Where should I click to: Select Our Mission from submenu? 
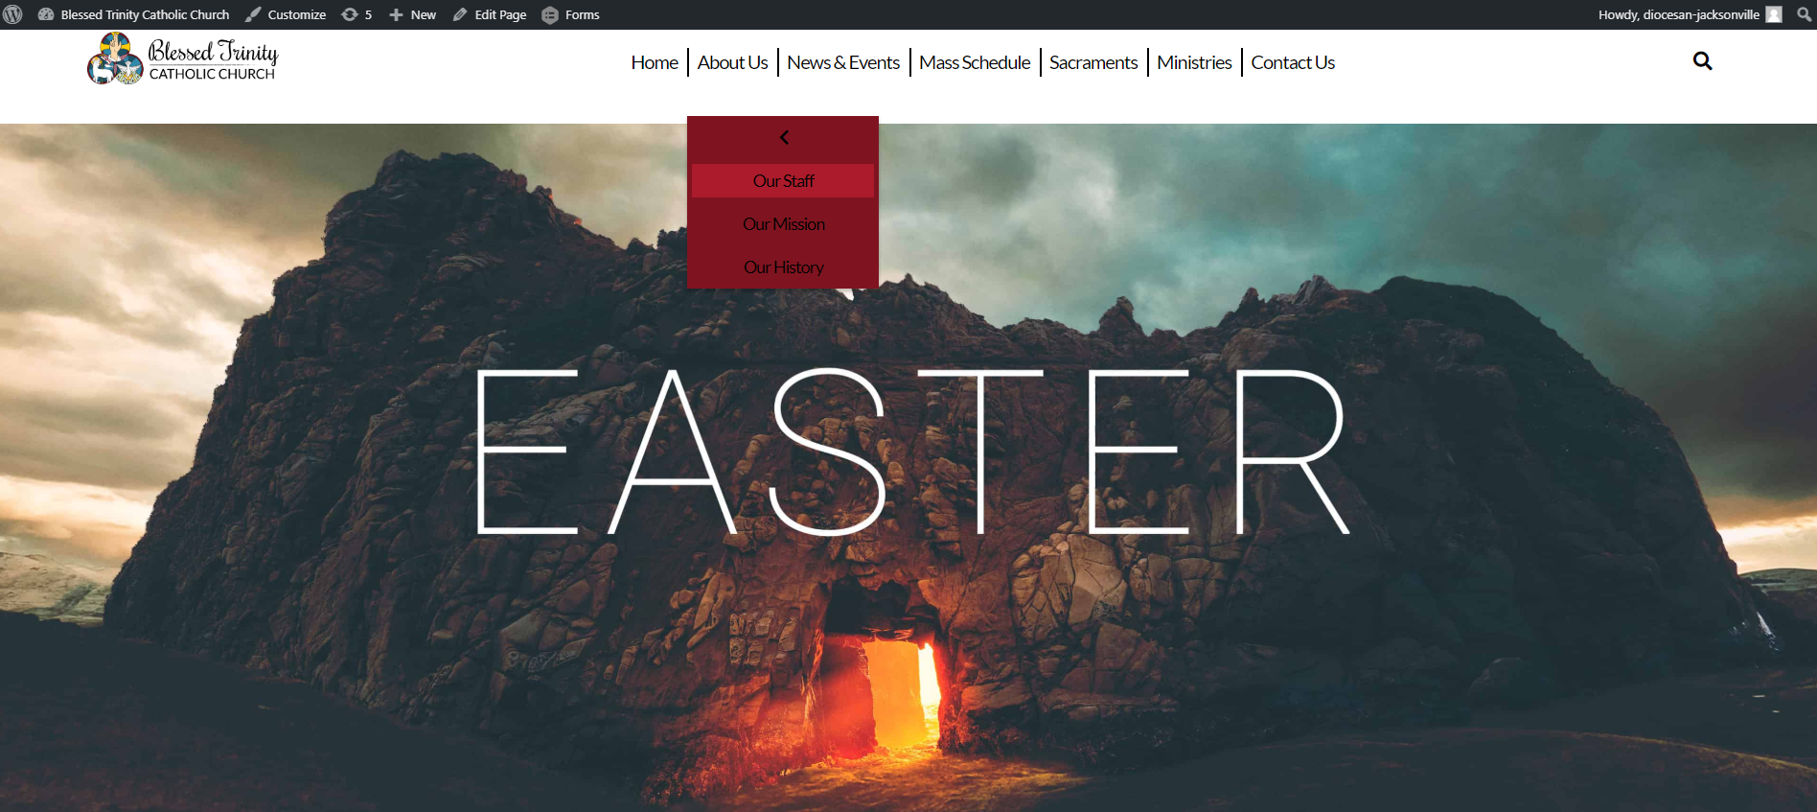coord(783,224)
